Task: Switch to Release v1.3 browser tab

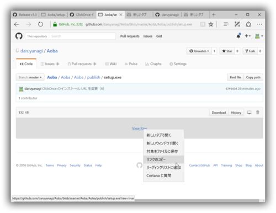Action: pos(25,15)
